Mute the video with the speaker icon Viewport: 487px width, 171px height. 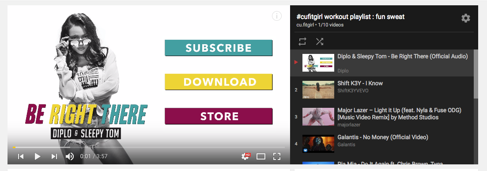coord(70,156)
